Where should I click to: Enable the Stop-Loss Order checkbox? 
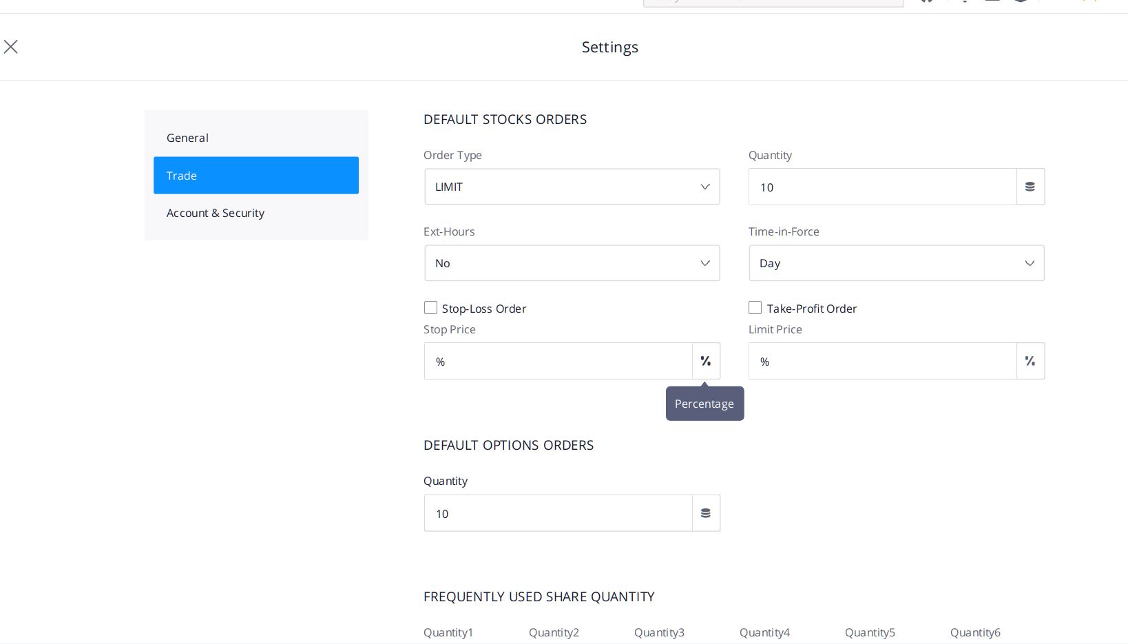[x=430, y=308]
